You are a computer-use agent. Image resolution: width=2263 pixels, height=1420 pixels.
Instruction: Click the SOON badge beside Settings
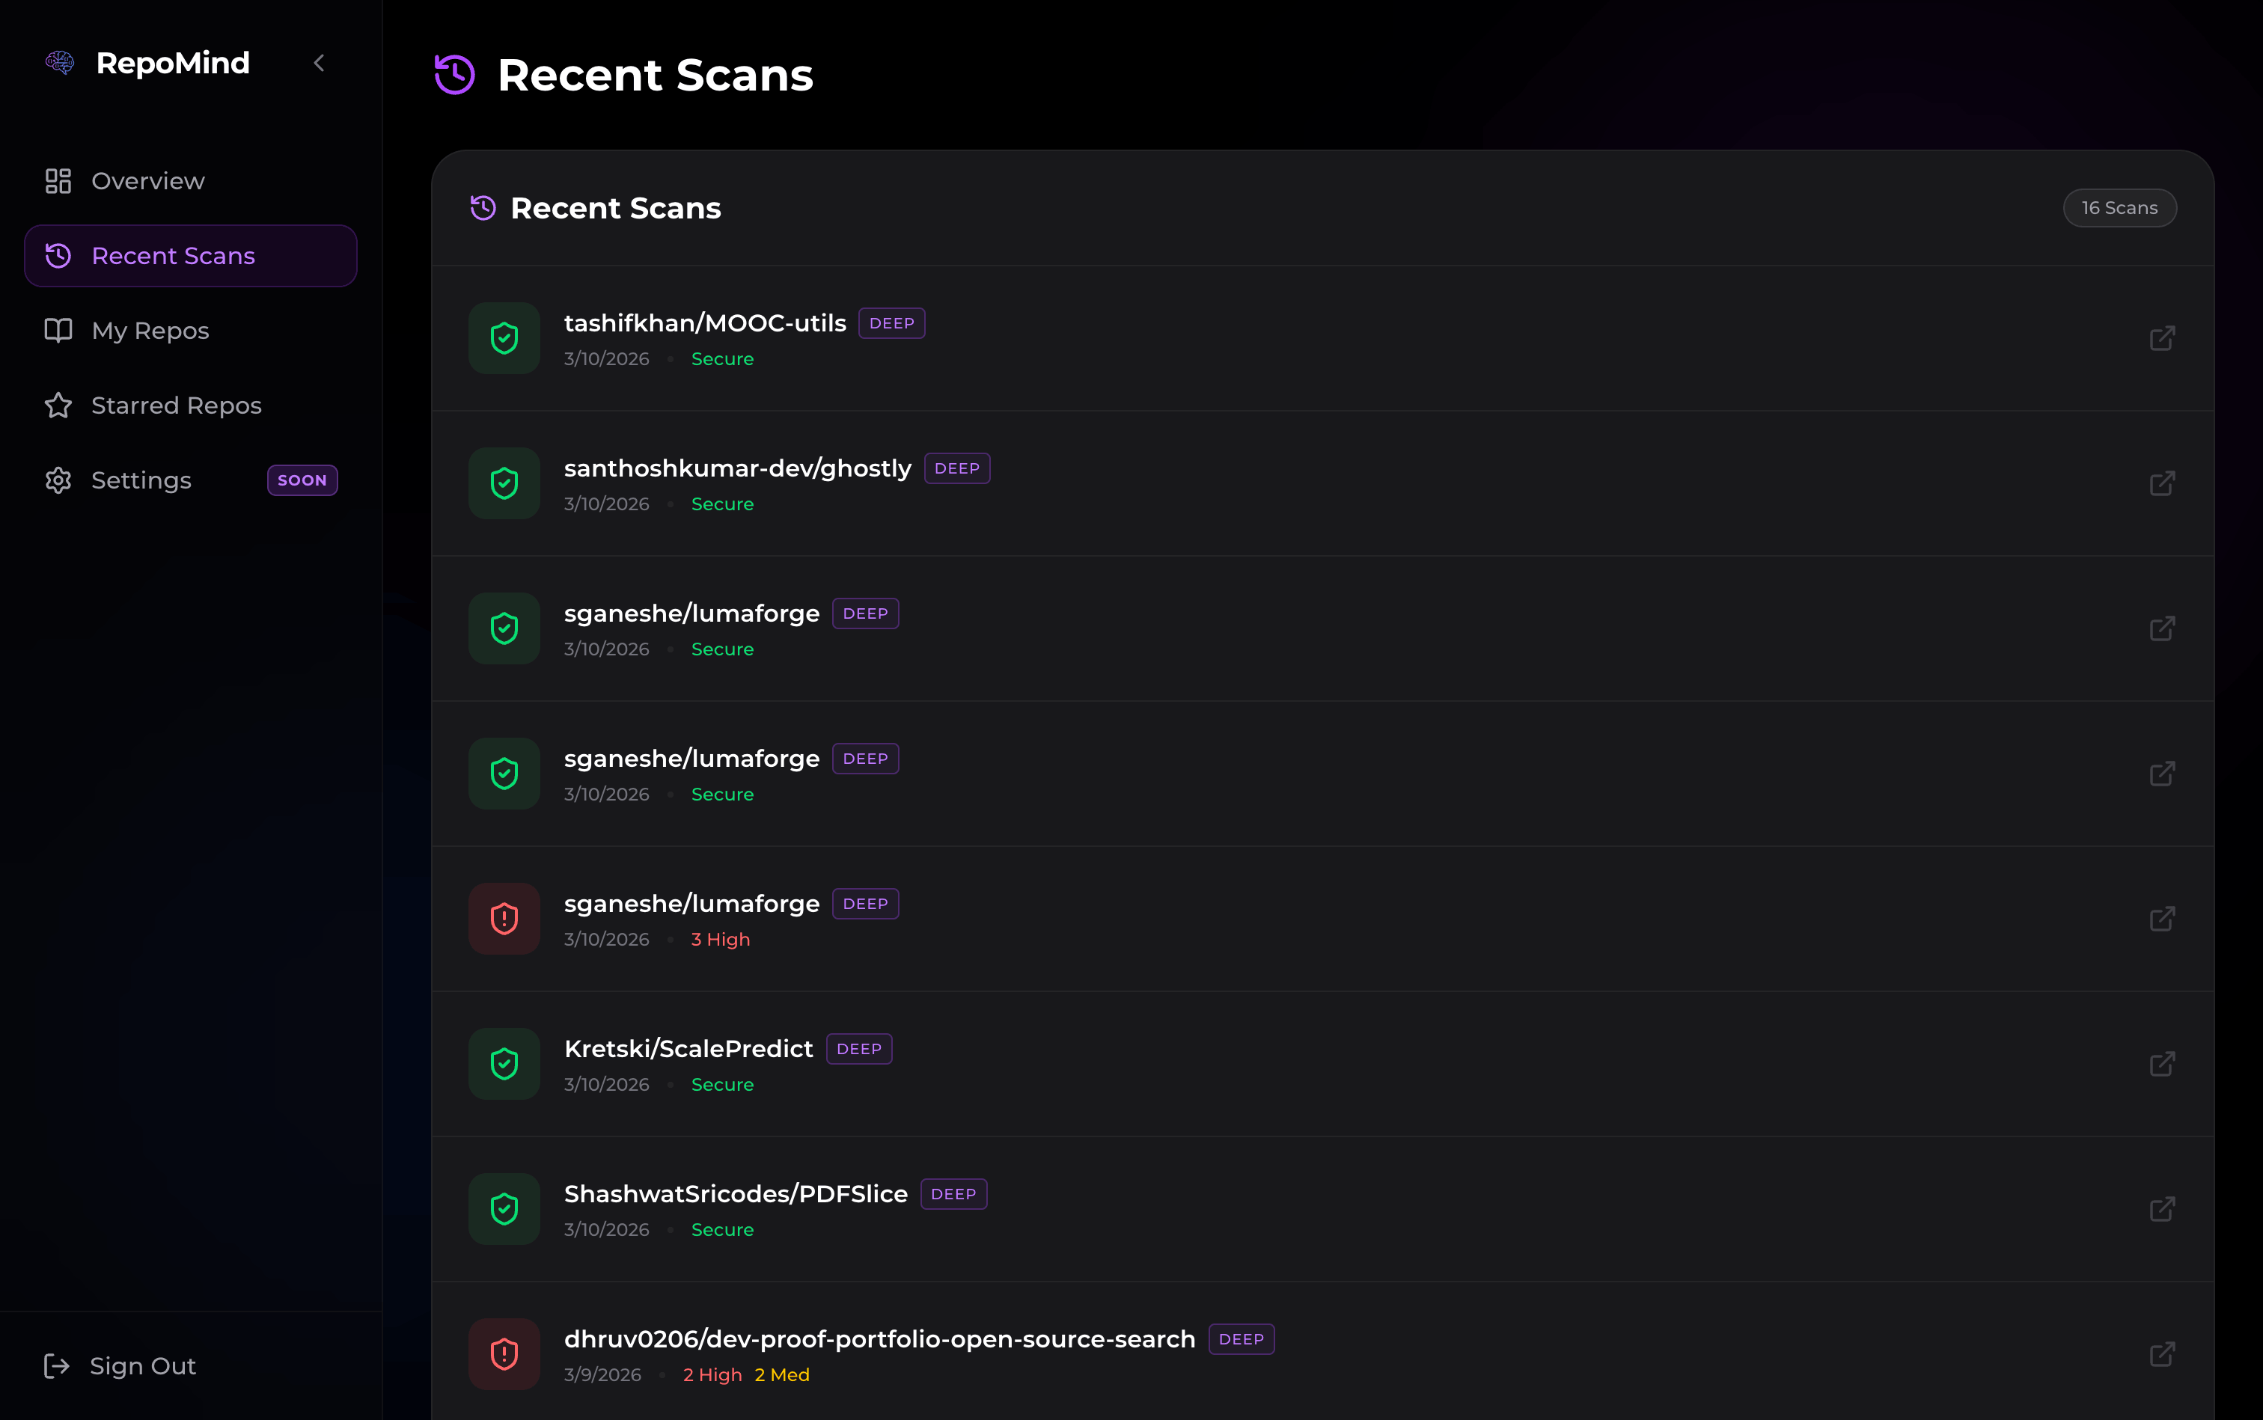[x=302, y=480]
